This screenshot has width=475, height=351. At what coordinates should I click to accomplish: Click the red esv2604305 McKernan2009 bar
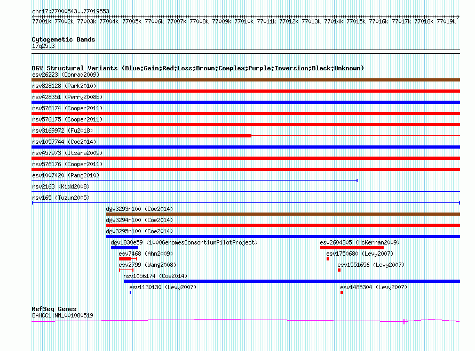click(352, 248)
